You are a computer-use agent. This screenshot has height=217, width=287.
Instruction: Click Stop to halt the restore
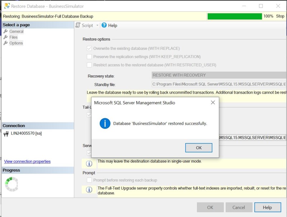[280, 16]
